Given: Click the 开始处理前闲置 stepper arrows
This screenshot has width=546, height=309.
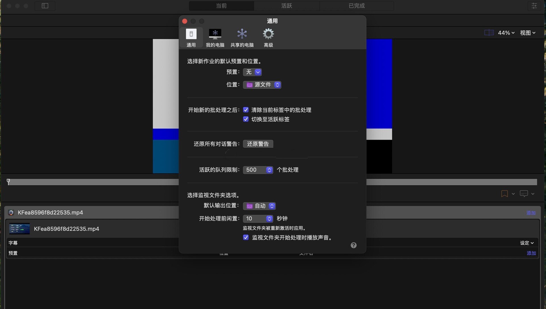Looking at the screenshot, I should [269, 219].
